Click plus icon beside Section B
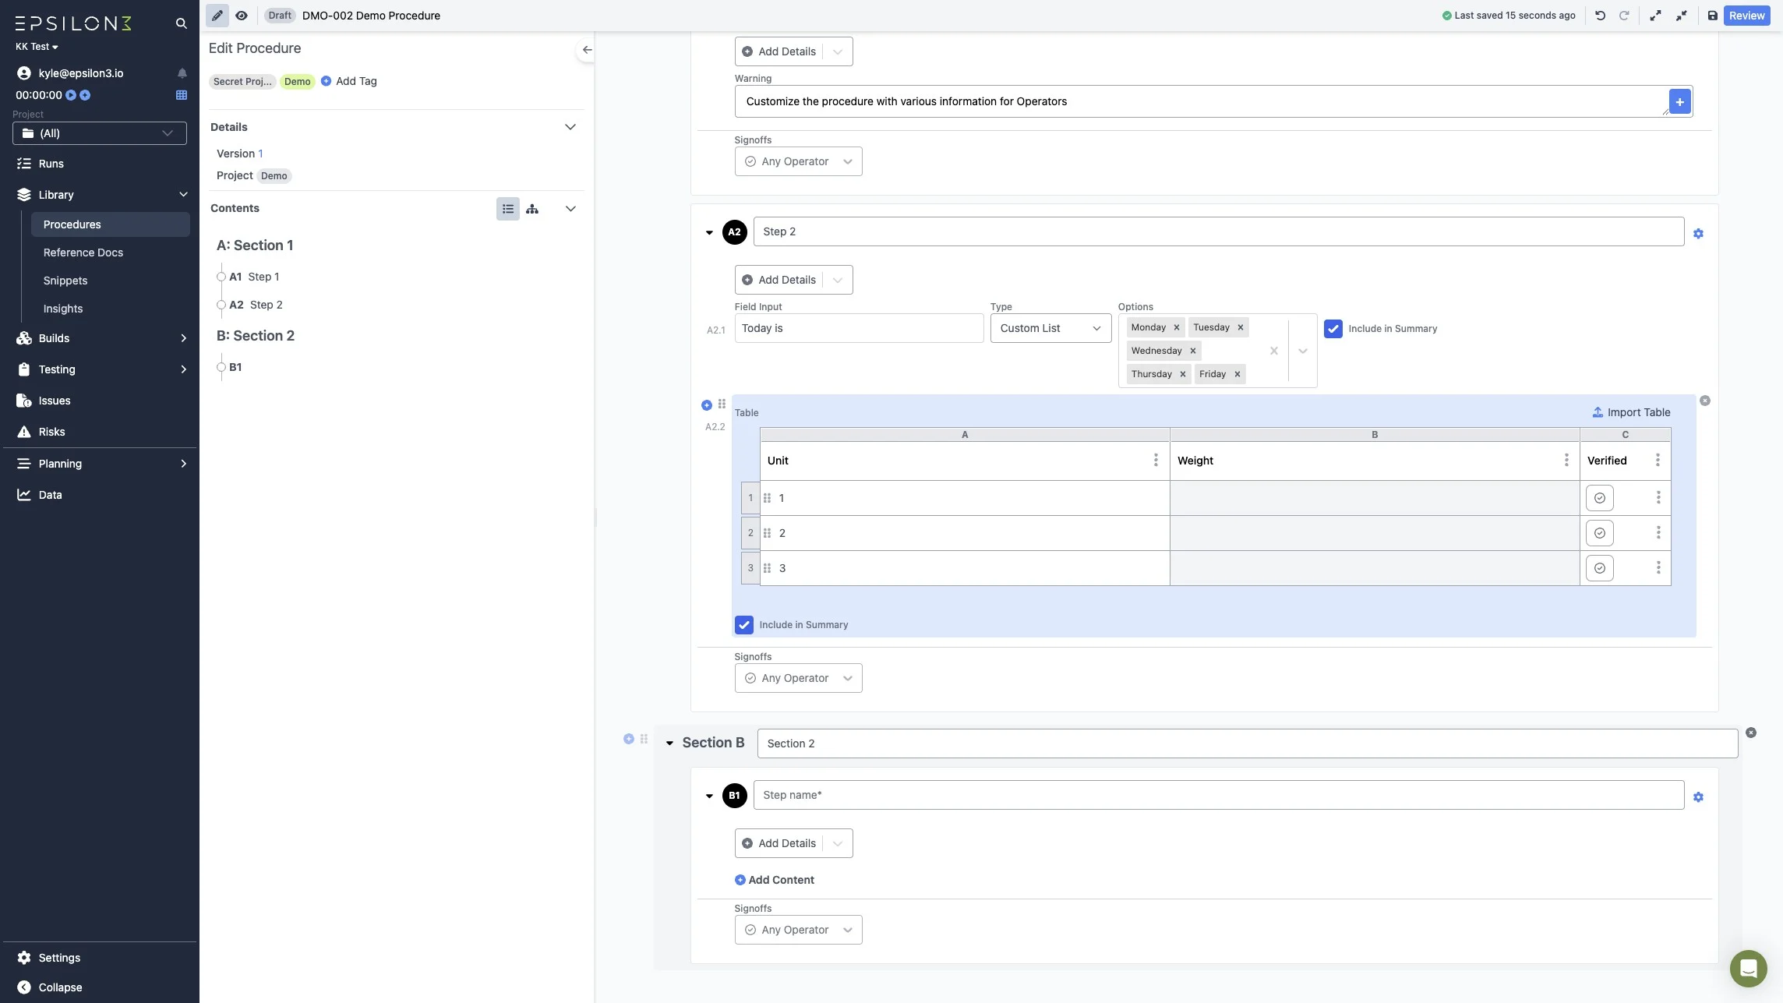 pos(629,739)
